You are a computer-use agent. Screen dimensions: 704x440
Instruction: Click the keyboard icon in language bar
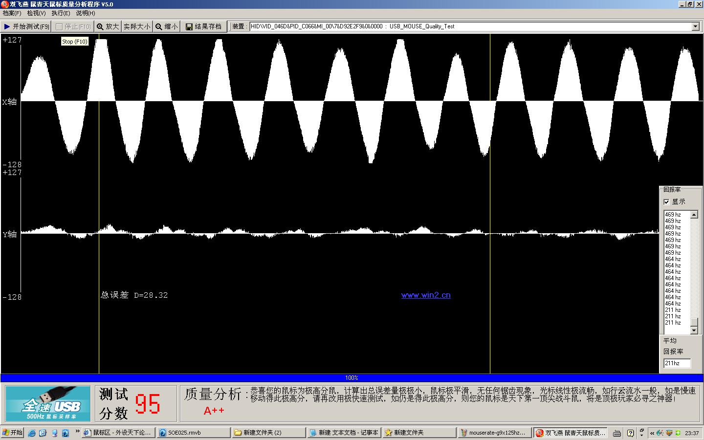click(617, 433)
